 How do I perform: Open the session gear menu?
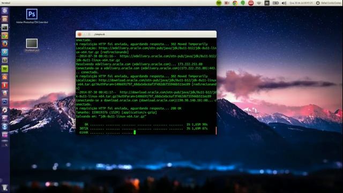click(318, 3)
